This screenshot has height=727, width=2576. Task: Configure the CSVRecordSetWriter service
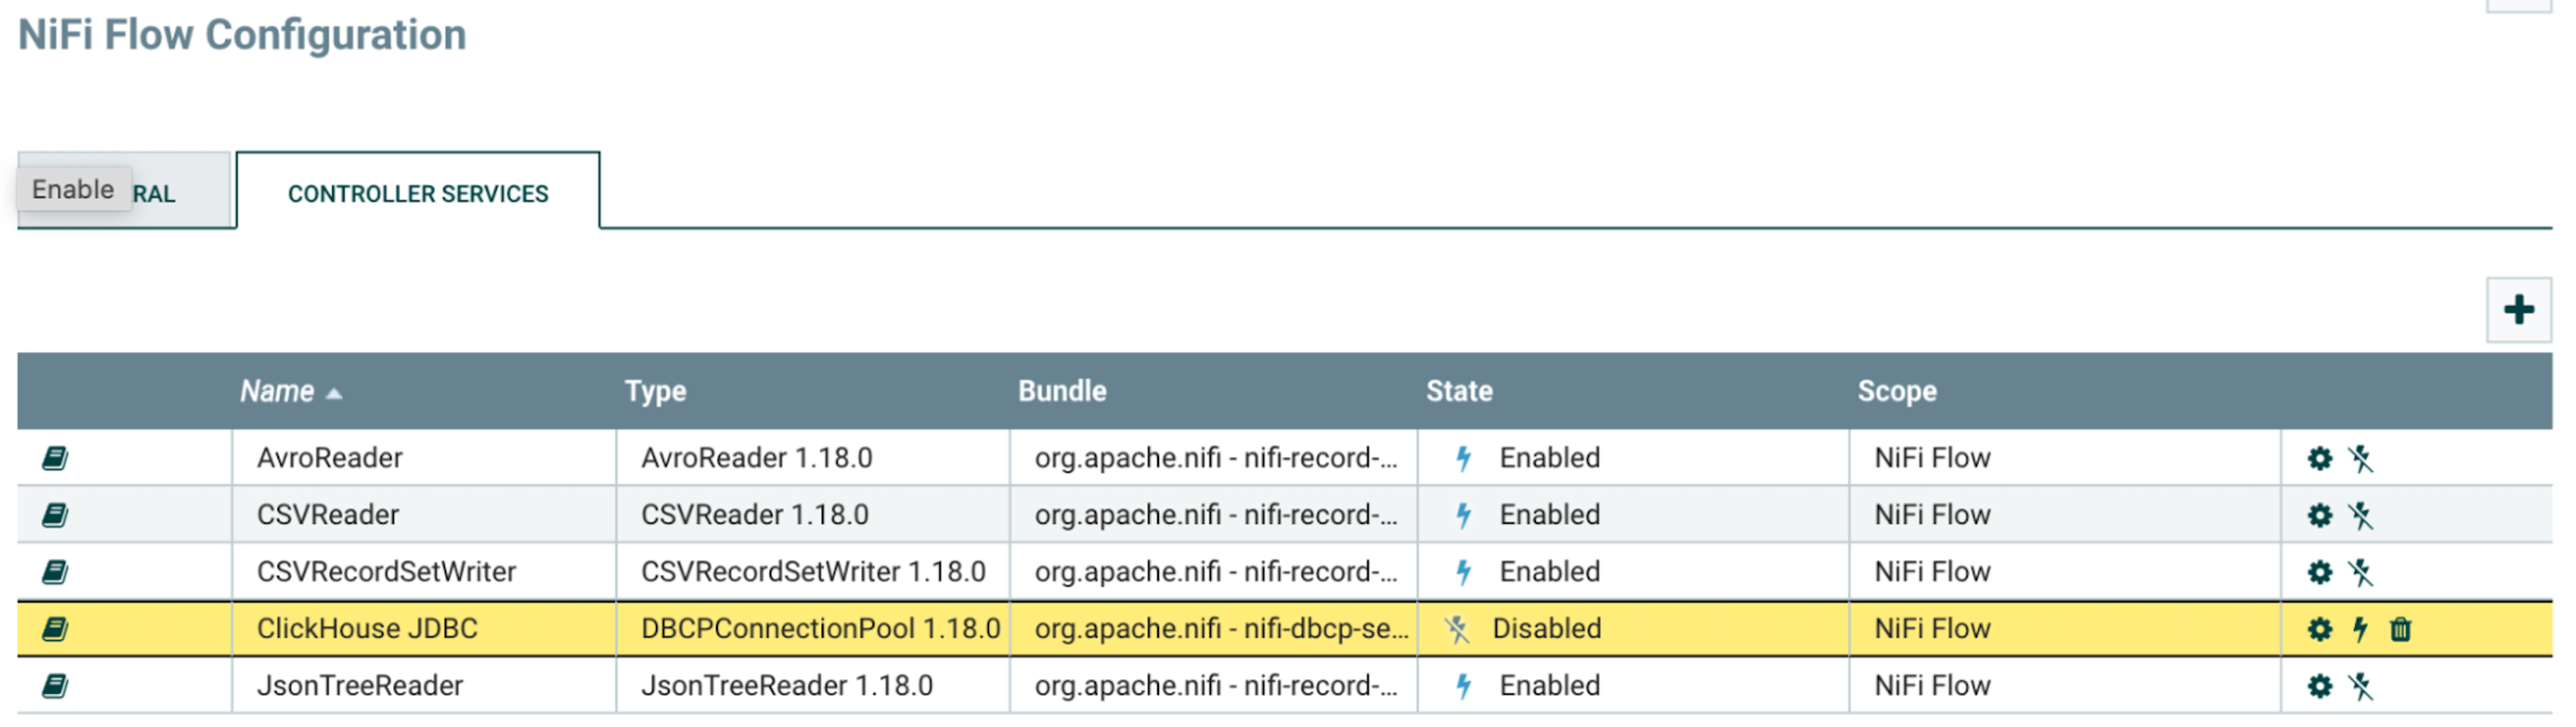pos(2319,572)
